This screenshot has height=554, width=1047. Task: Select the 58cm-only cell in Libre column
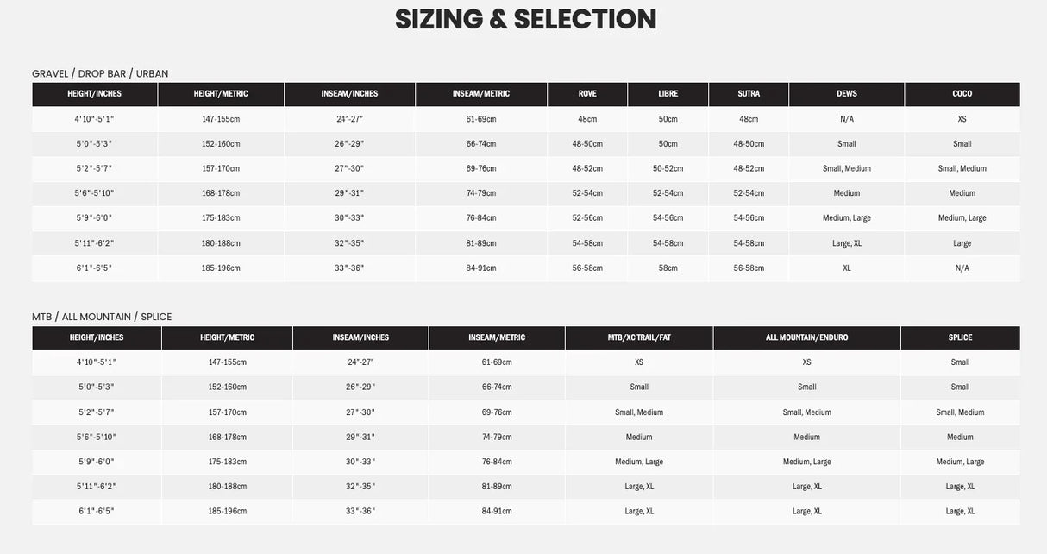(x=668, y=268)
